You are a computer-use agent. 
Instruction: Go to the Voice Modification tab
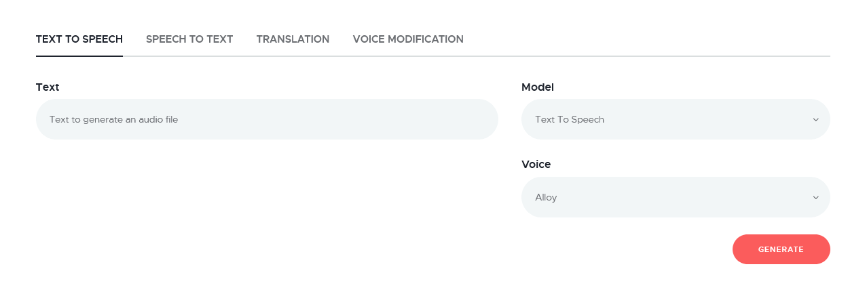pyautogui.click(x=408, y=39)
